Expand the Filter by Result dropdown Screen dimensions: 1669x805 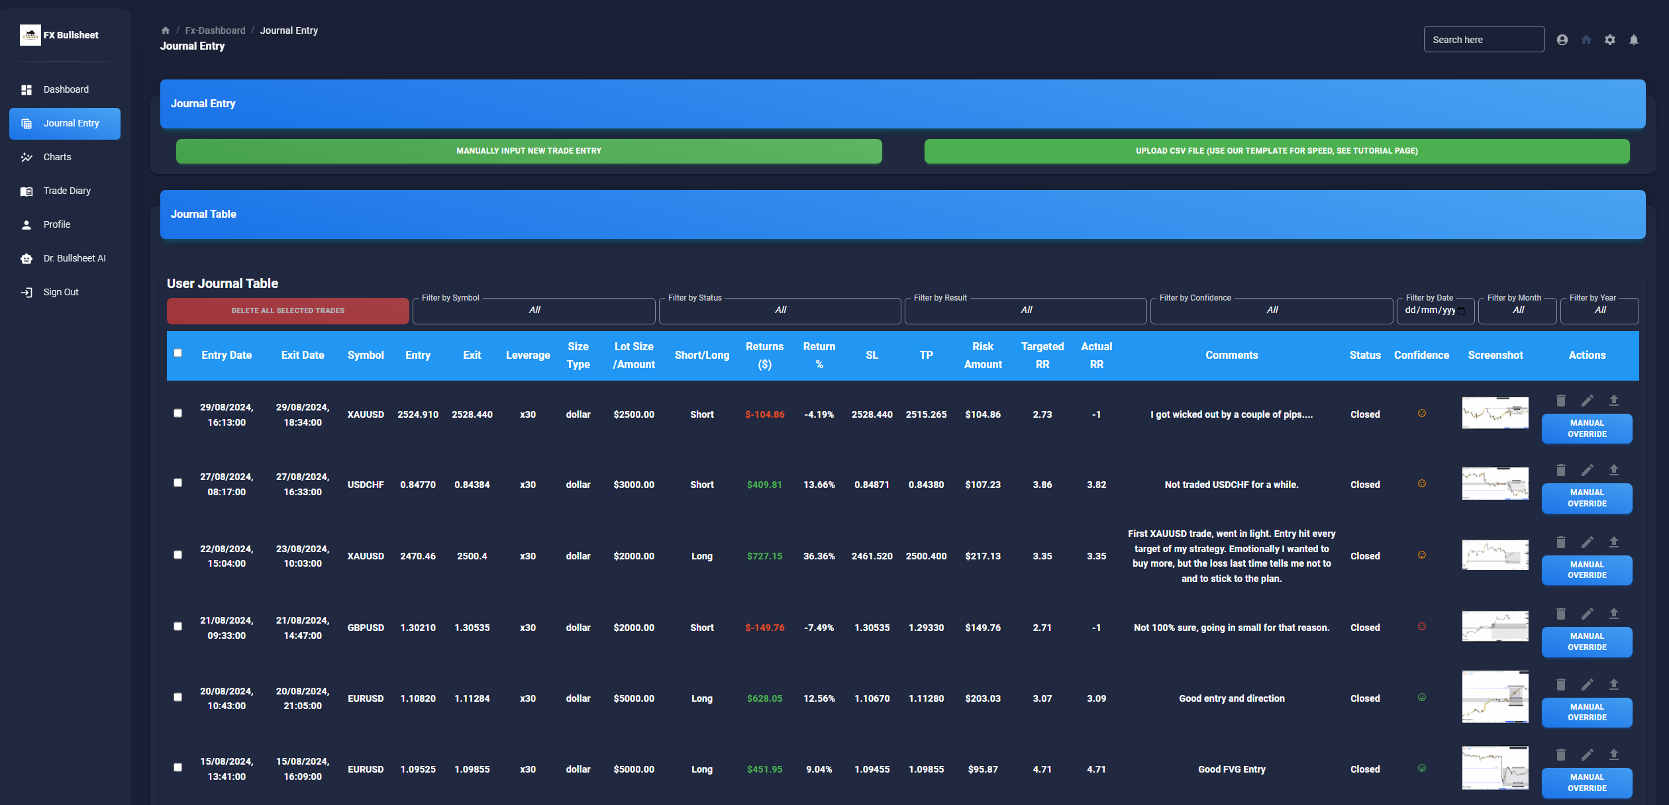click(1026, 310)
